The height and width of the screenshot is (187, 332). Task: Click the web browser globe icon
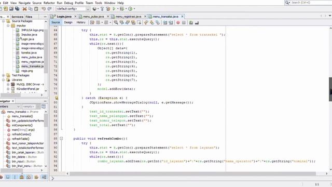[94, 9]
